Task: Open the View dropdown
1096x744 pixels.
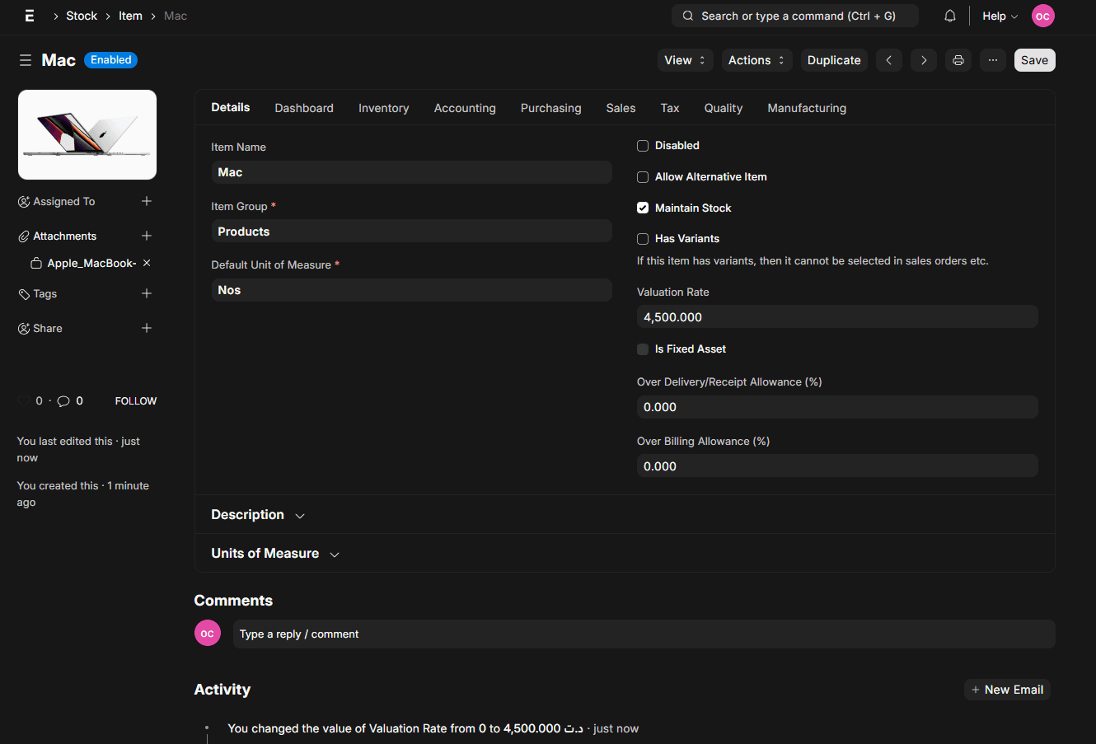Action: point(686,60)
